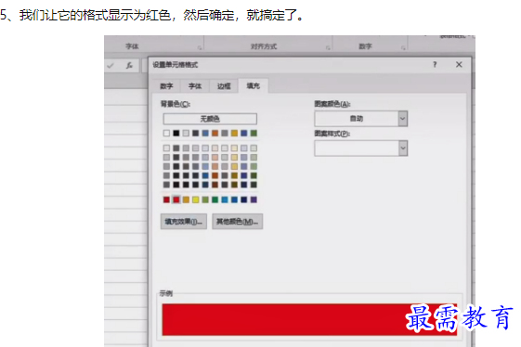Click the 无颜色 button

click(x=210, y=119)
